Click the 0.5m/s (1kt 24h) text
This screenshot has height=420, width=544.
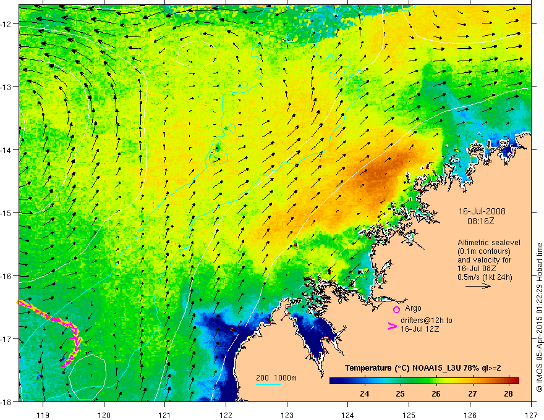coord(485,277)
